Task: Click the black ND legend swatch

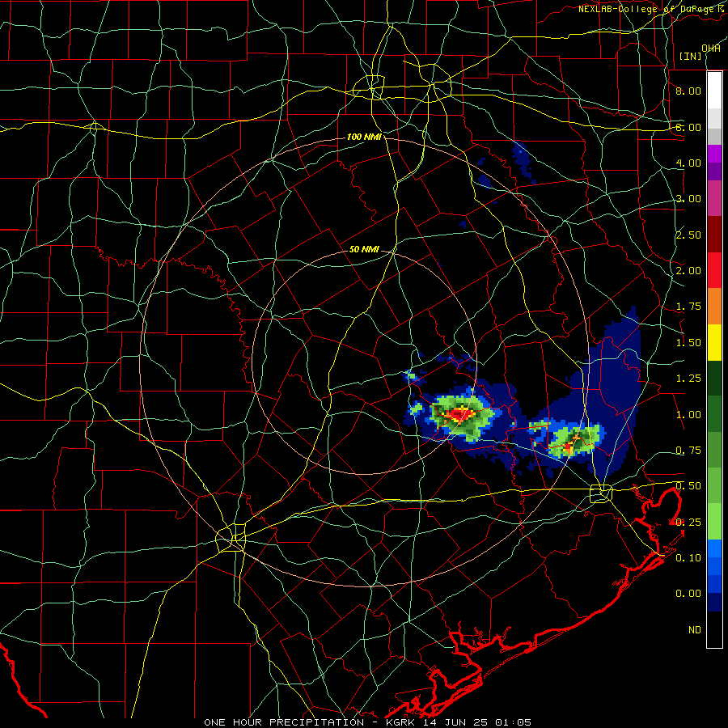Action: point(714,629)
